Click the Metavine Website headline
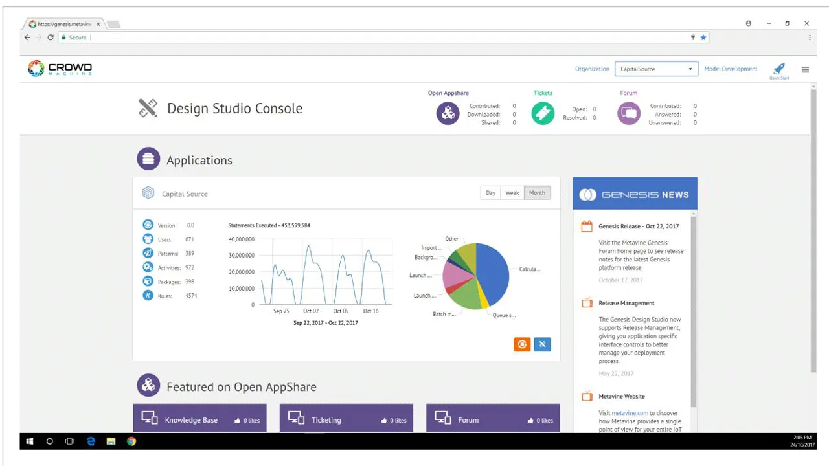Viewport: 829px width, 466px height. click(622, 396)
